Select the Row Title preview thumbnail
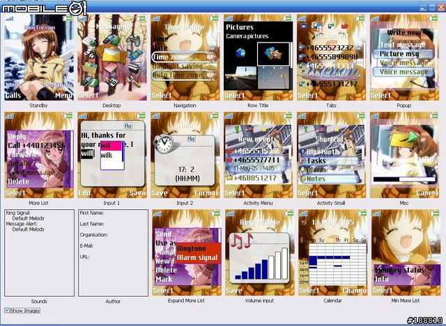This screenshot has height=326, width=446. click(x=258, y=58)
